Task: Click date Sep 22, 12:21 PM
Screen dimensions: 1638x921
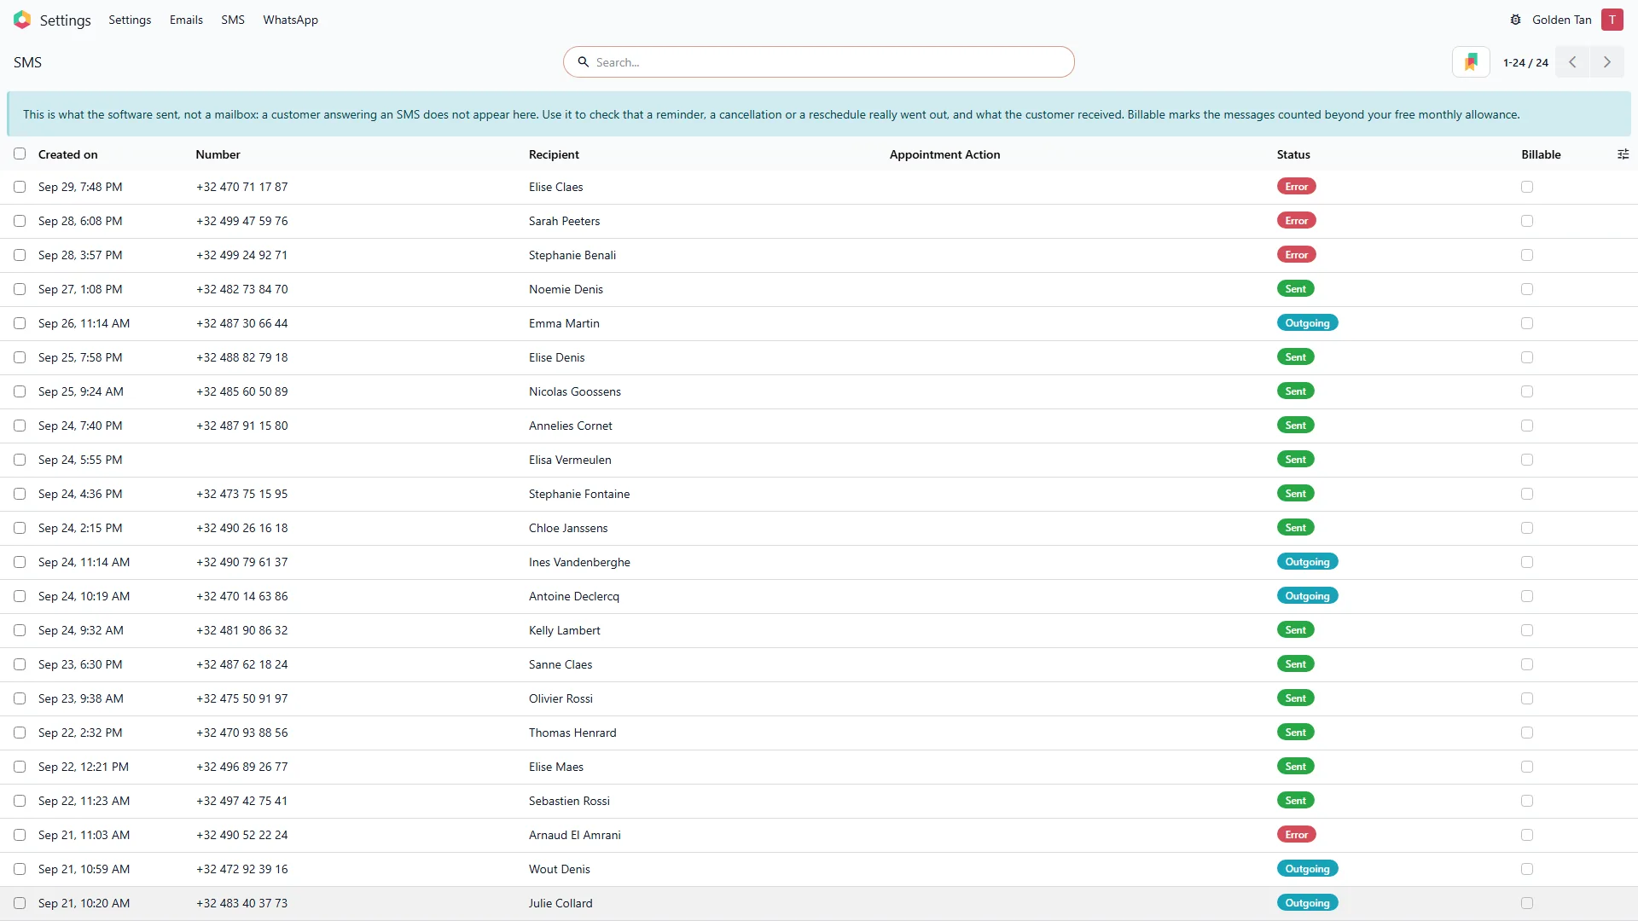Action: pos(84,767)
